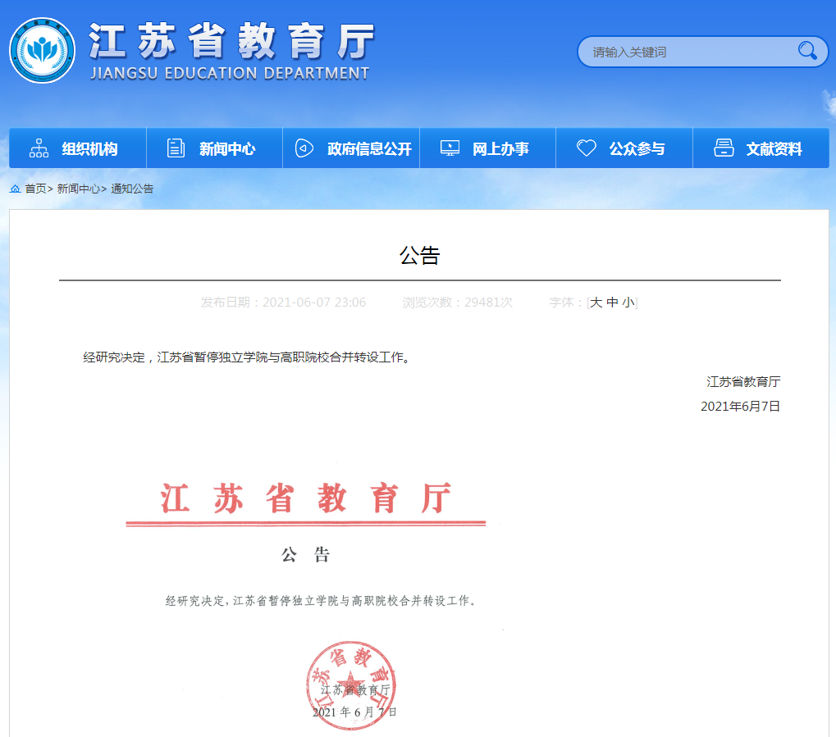
Task: Click the 公众参与 heart icon
Action: (585, 148)
